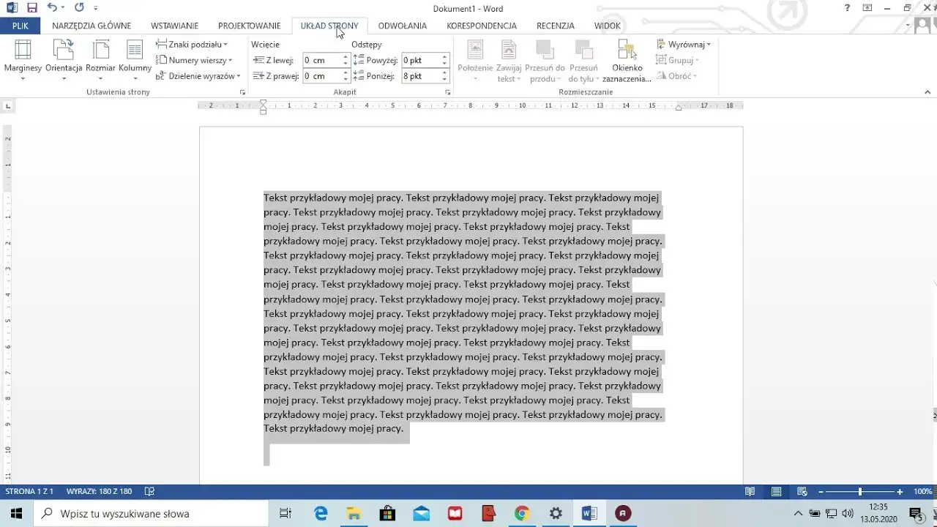Switch to the WSTAWIANIE ribbon tab
Screen dimensions: 937x527
(173, 25)
